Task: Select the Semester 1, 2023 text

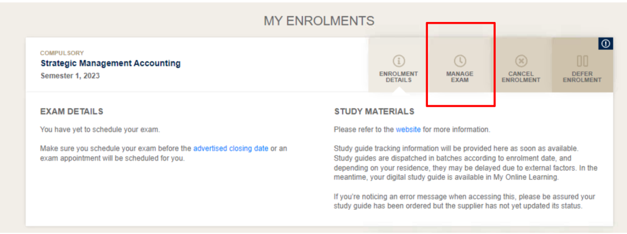Action: tap(70, 76)
